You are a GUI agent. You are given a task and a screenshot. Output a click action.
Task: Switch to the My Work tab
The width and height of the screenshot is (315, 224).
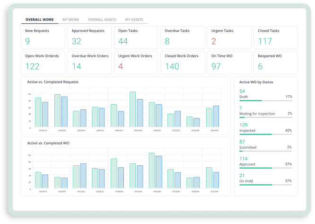click(71, 19)
